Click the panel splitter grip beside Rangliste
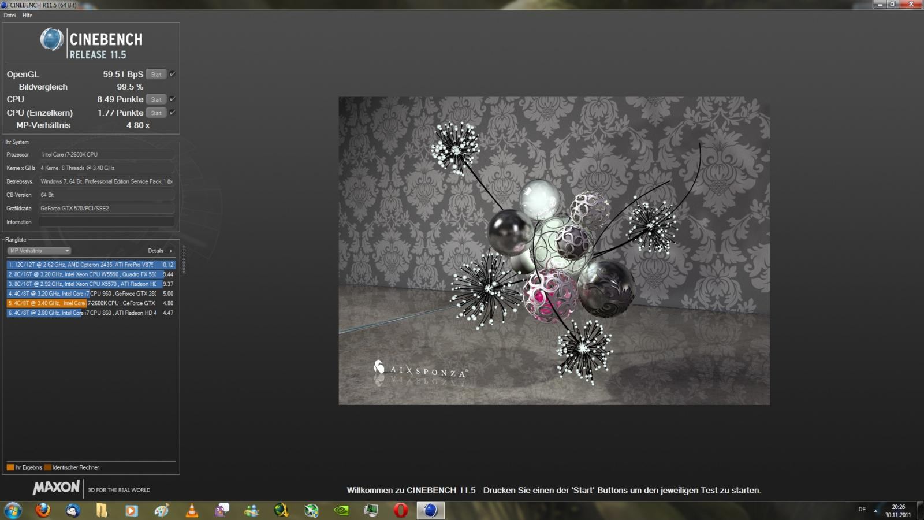The height and width of the screenshot is (520, 924). point(184,260)
